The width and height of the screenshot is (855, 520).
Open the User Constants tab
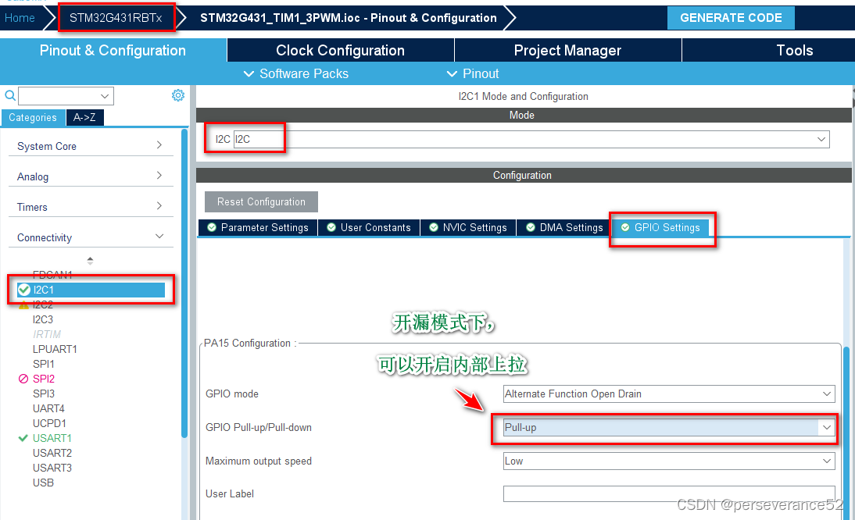click(369, 228)
